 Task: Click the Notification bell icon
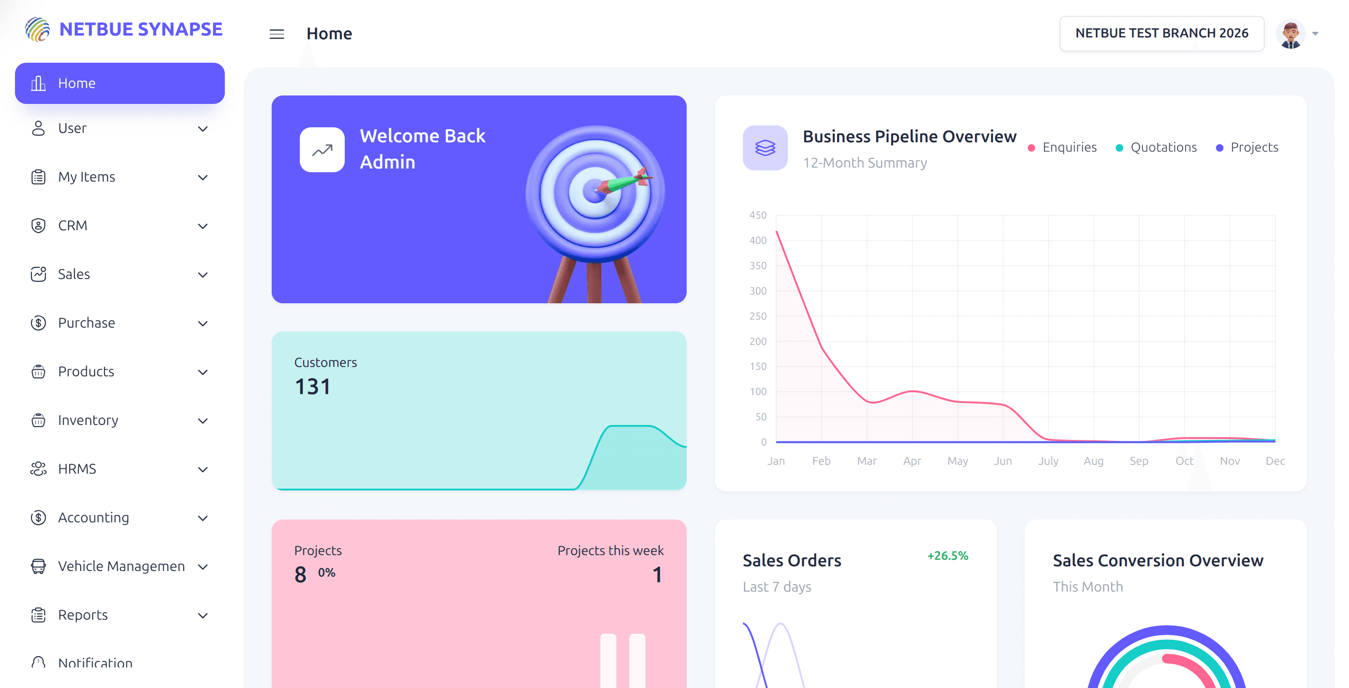38,662
